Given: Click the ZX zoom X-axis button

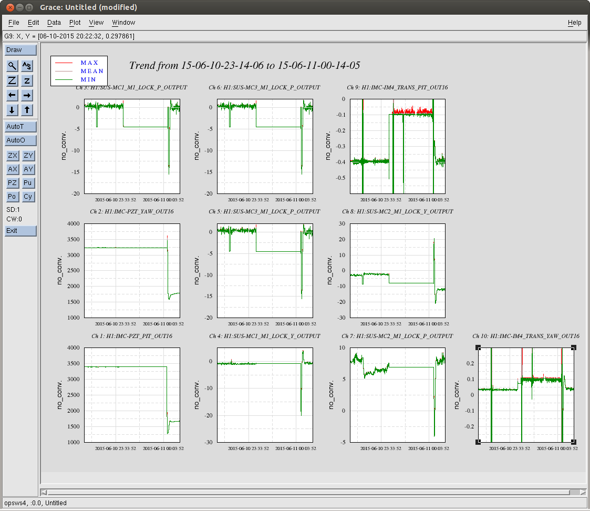Looking at the screenshot, I should 13,156.
